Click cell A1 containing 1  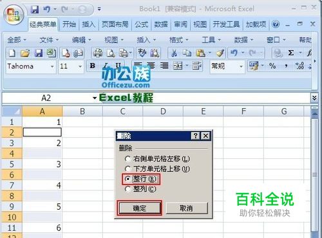click(x=43, y=122)
